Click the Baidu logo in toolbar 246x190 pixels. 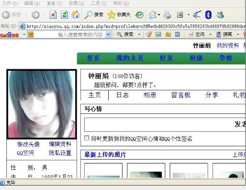9,34
